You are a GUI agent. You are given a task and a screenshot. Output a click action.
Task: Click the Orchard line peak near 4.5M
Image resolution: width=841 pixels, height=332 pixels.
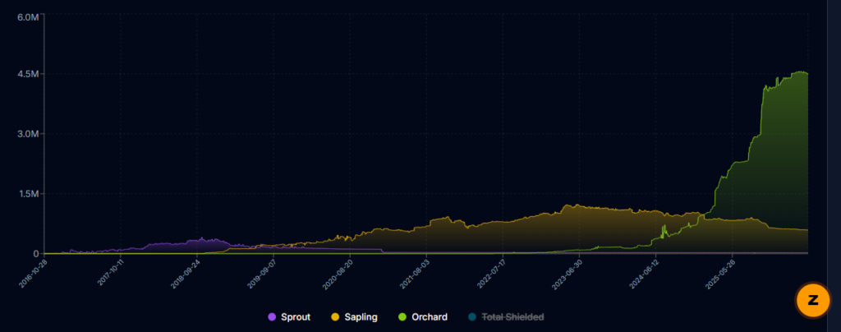[x=801, y=71]
